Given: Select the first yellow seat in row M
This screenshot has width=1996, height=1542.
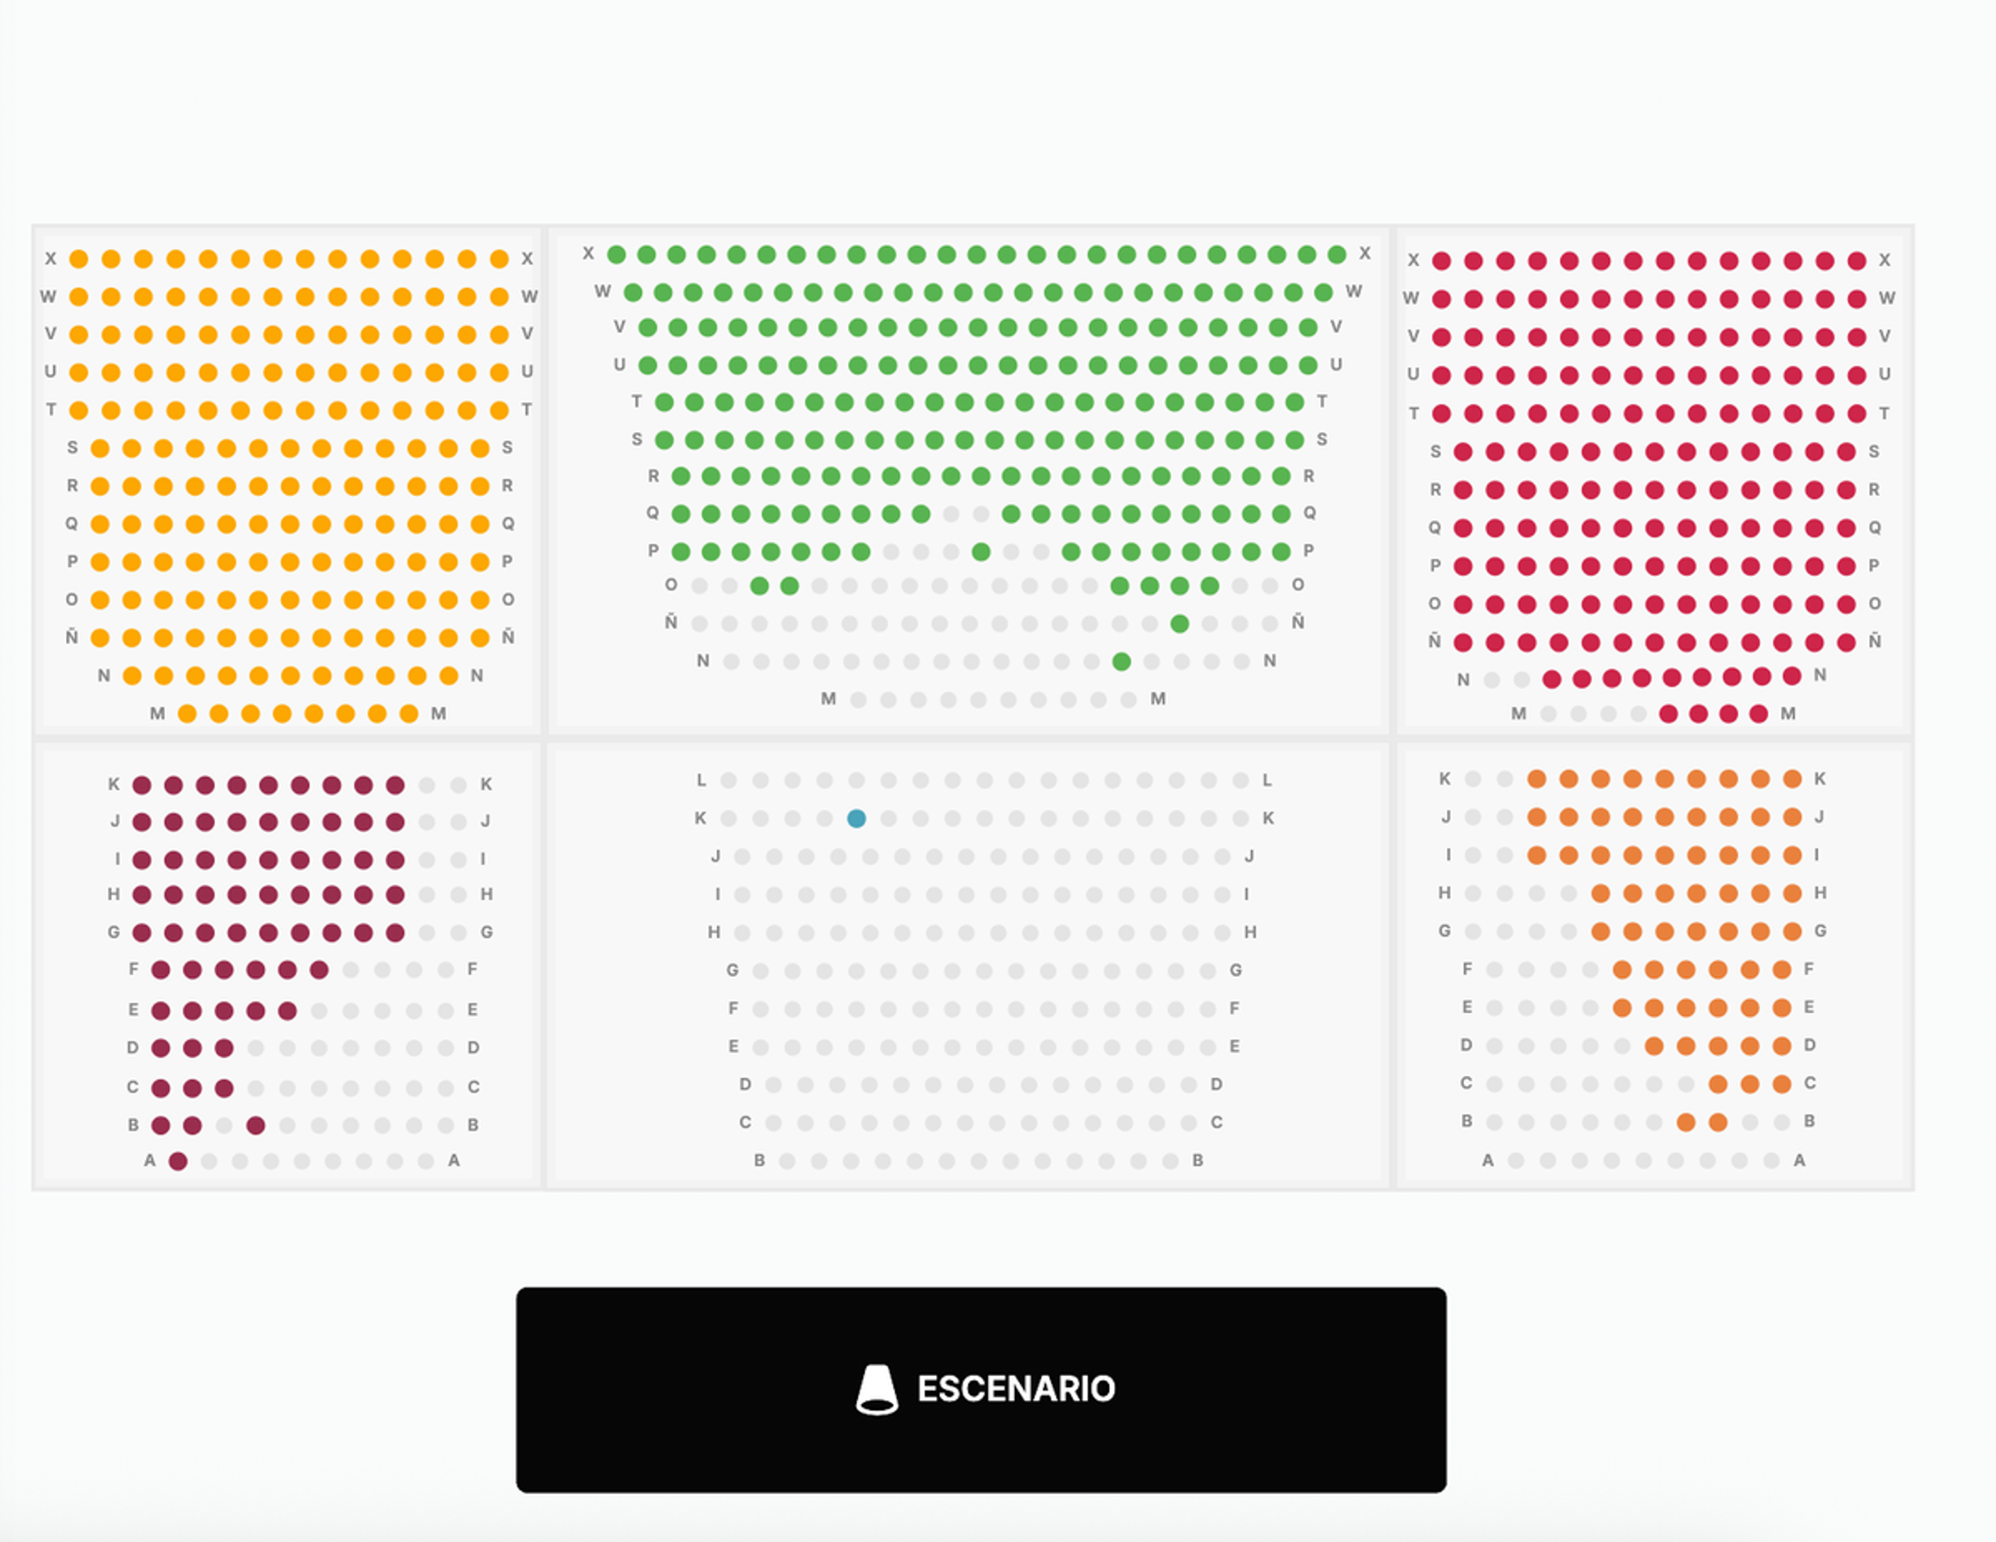Looking at the screenshot, I should coord(187,714).
